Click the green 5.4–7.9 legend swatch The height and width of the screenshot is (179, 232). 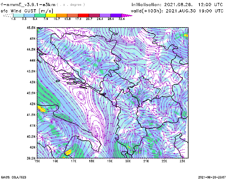pos(40,15)
